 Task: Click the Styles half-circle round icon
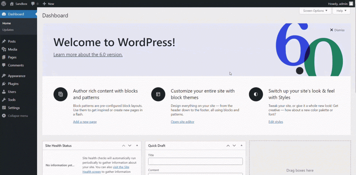pos(256,94)
